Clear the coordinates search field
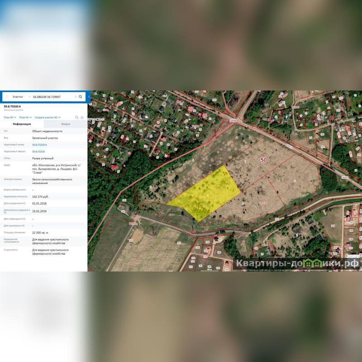 pos(75,96)
